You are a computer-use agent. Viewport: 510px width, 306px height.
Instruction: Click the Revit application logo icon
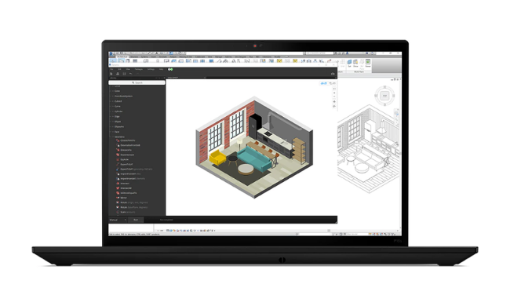click(111, 53)
